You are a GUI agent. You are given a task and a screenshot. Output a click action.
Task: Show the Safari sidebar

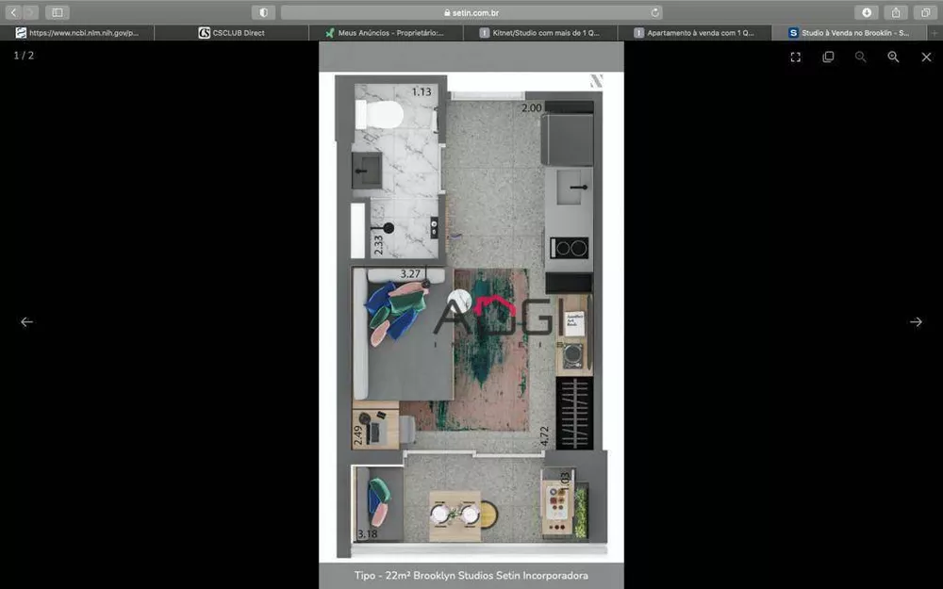pyautogui.click(x=58, y=12)
